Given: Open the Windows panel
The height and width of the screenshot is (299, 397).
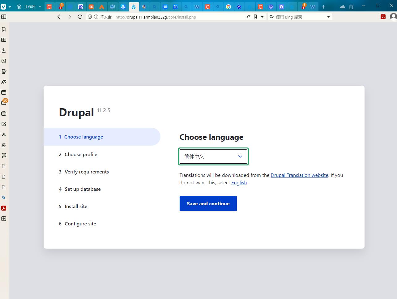Looking at the screenshot, I should 4,92.
